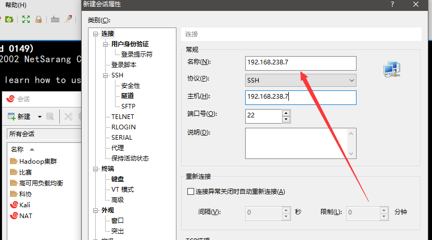Select the RLOGIN category
This screenshot has height=240, width=432.
pyautogui.click(x=123, y=127)
